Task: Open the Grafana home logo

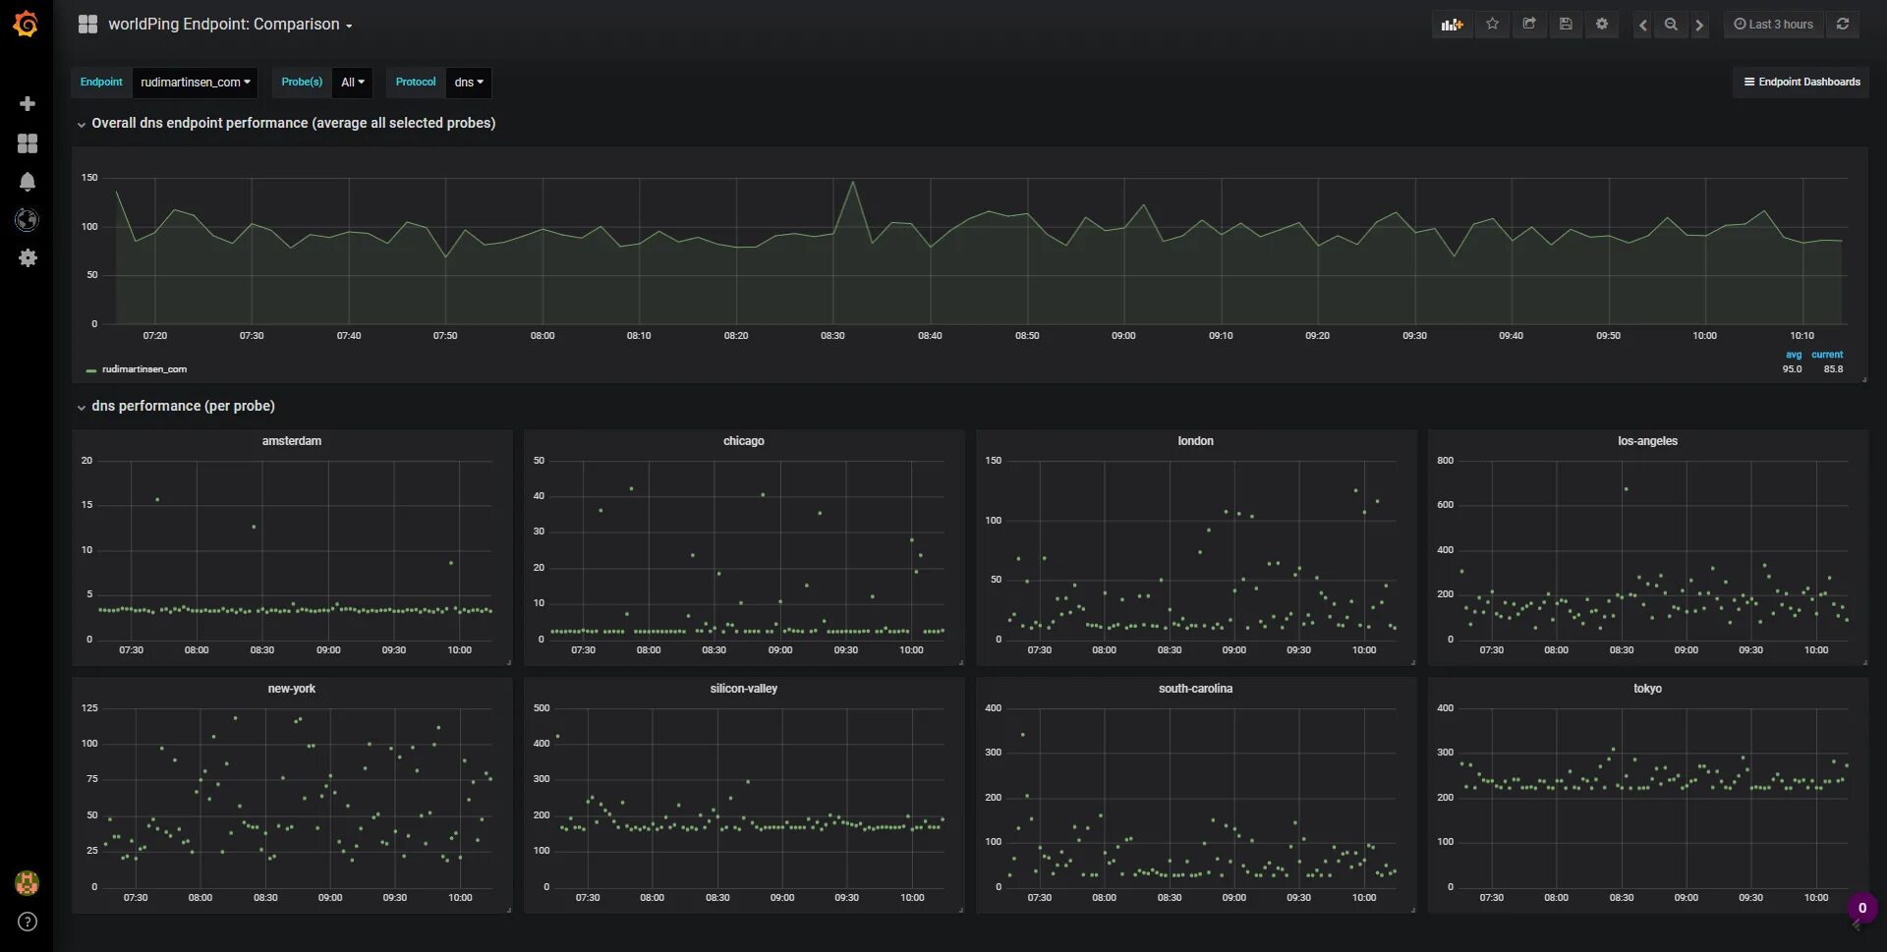Action: pos(27,24)
